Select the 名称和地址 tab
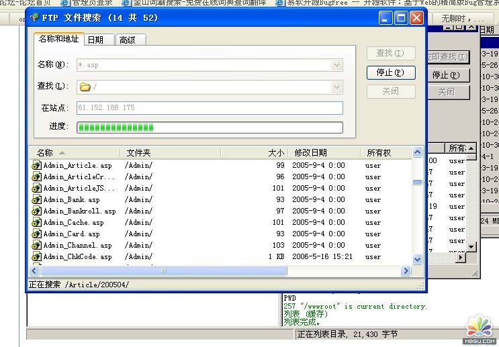 (x=58, y=39)
